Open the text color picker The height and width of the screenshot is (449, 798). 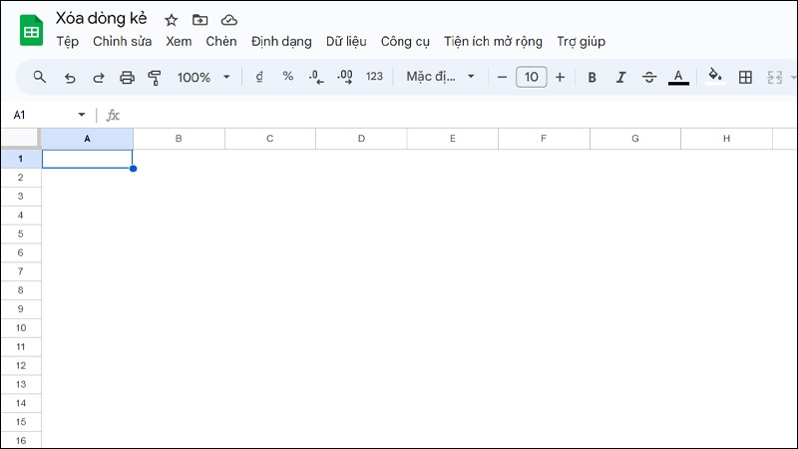coord(678,78)
